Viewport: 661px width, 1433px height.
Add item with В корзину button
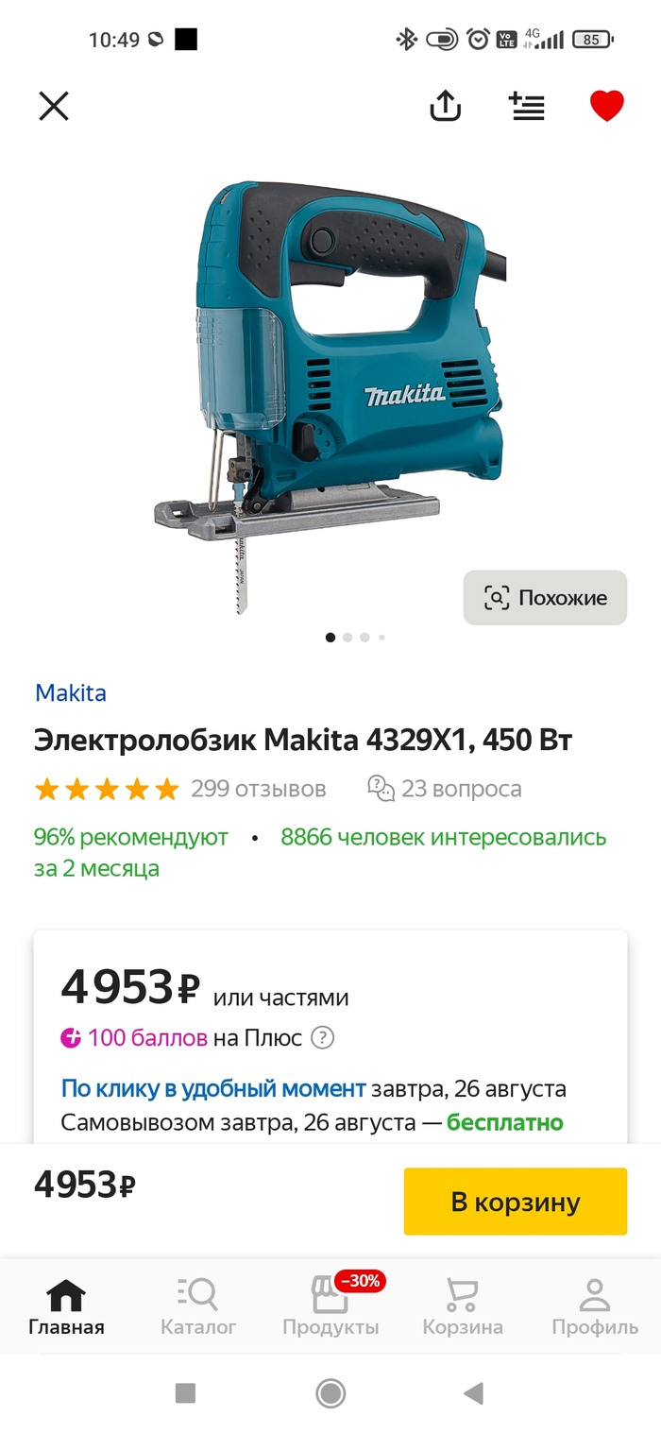tap(516, 1202)
